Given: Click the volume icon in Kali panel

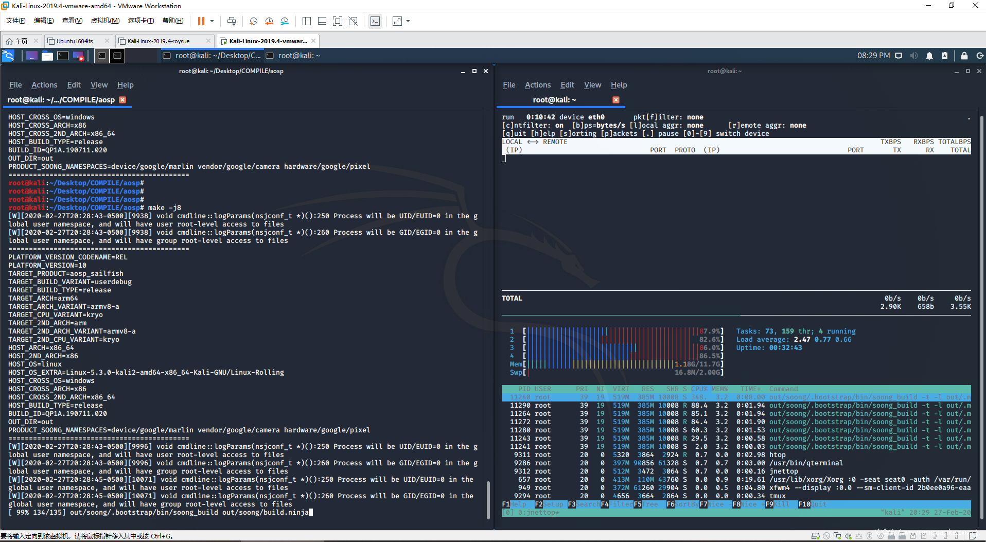Looking at the screenshot, I should click(914, 56).
